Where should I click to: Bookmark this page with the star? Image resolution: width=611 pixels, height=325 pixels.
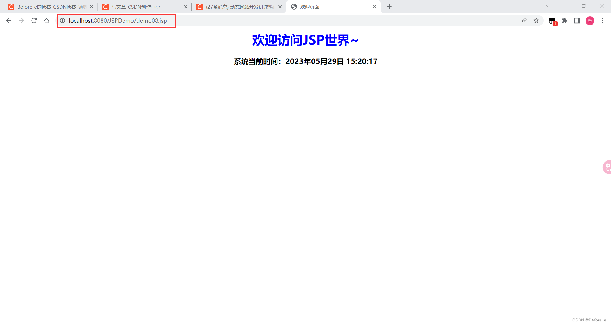536,21
